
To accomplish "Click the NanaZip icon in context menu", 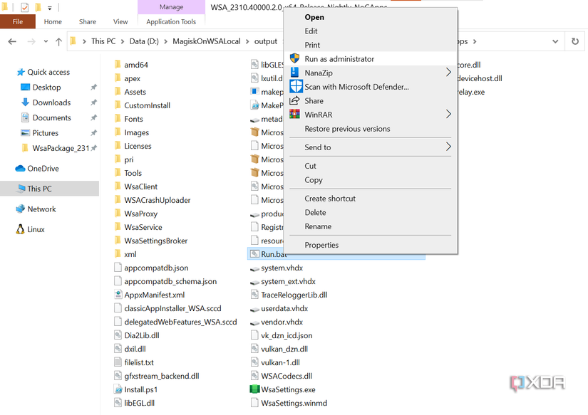I will click(x=295, y=73).
